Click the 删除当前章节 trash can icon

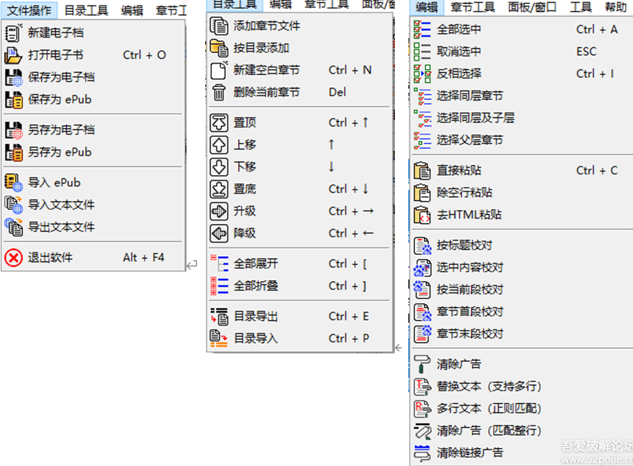point(219,93)
